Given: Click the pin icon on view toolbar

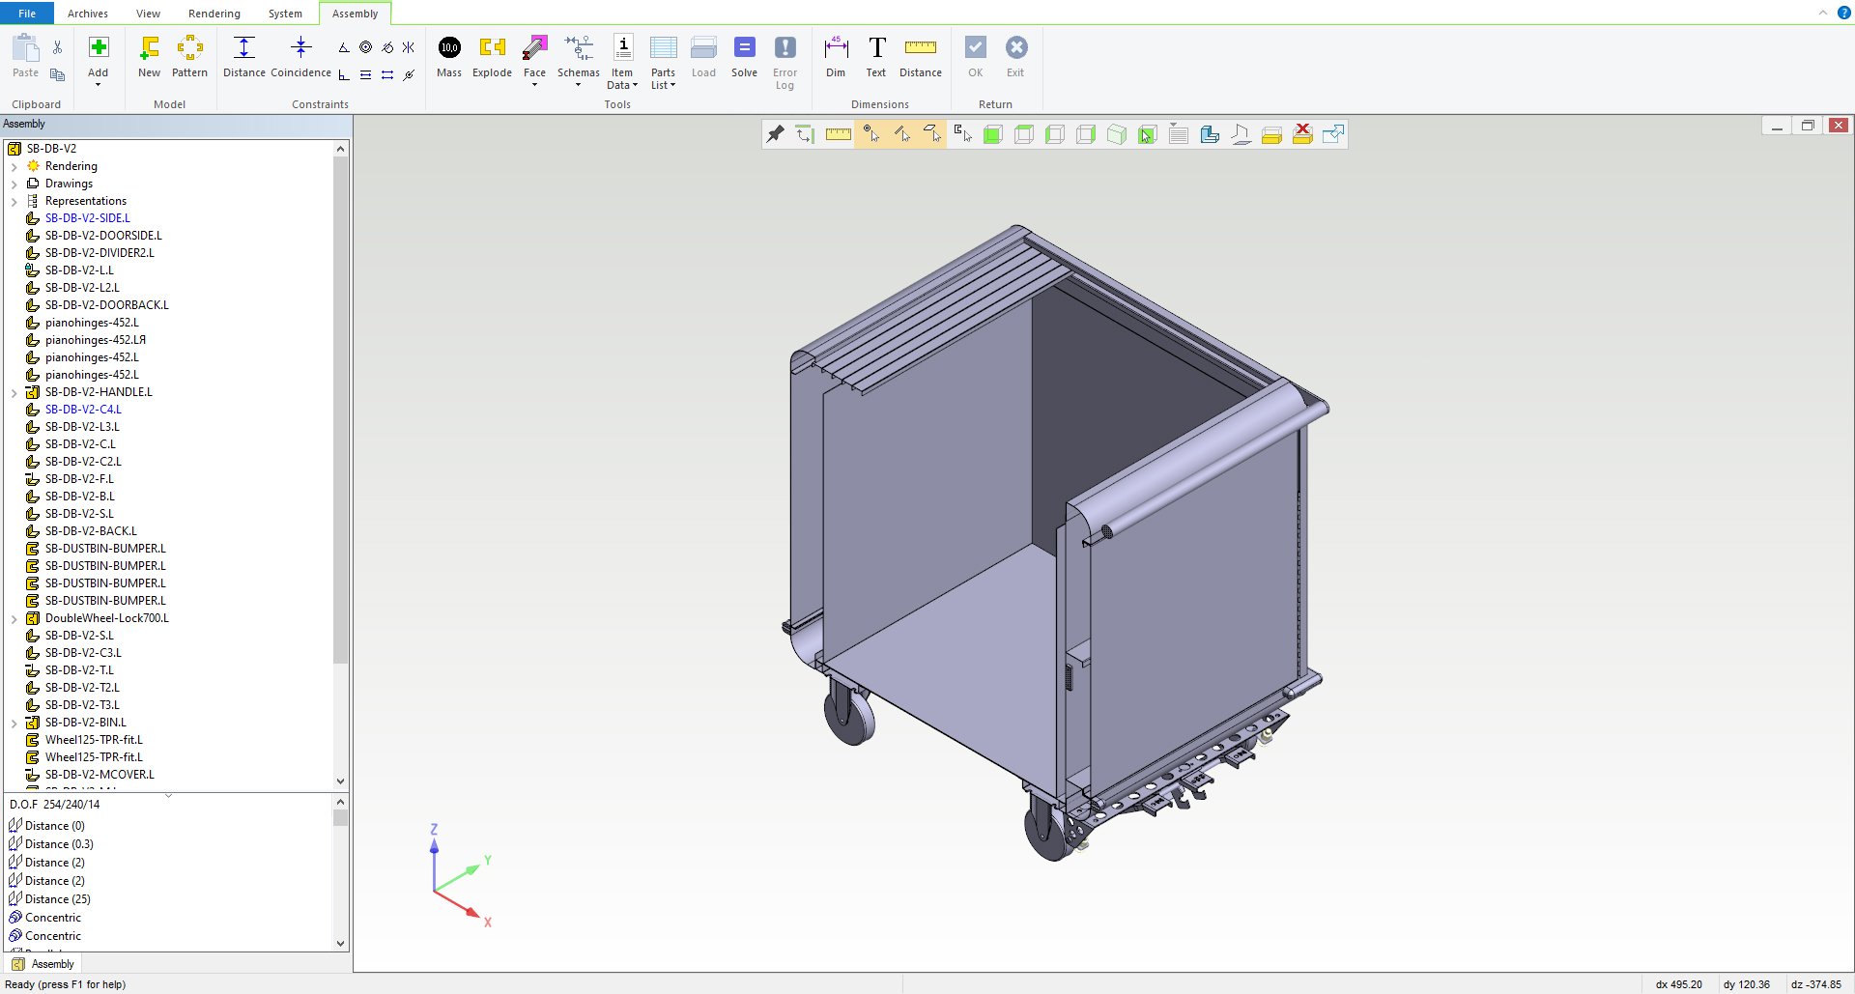Looking at the screenshot, I should (776, 134).
